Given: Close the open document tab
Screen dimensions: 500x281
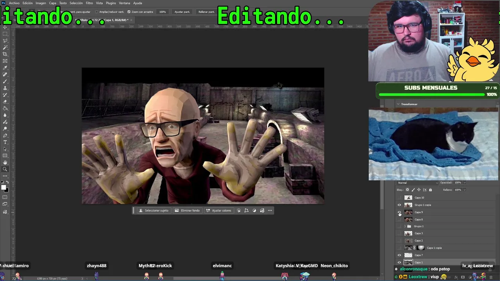Looking at the screenshot, I should [131, 20].
